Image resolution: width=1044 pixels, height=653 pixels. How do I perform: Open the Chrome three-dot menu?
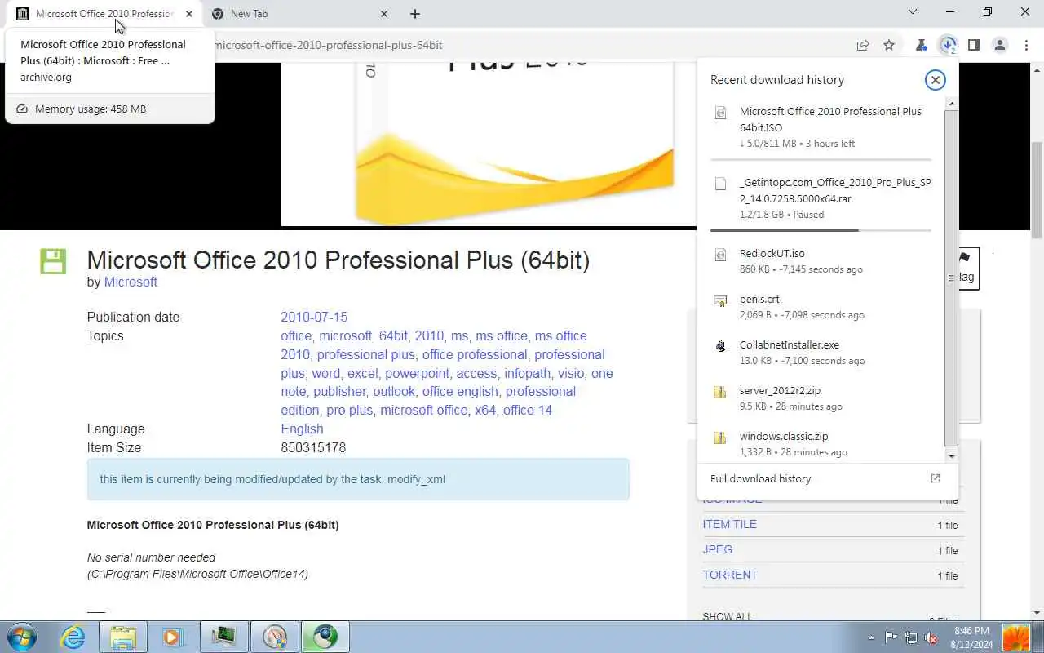[x=1026, y=45]
